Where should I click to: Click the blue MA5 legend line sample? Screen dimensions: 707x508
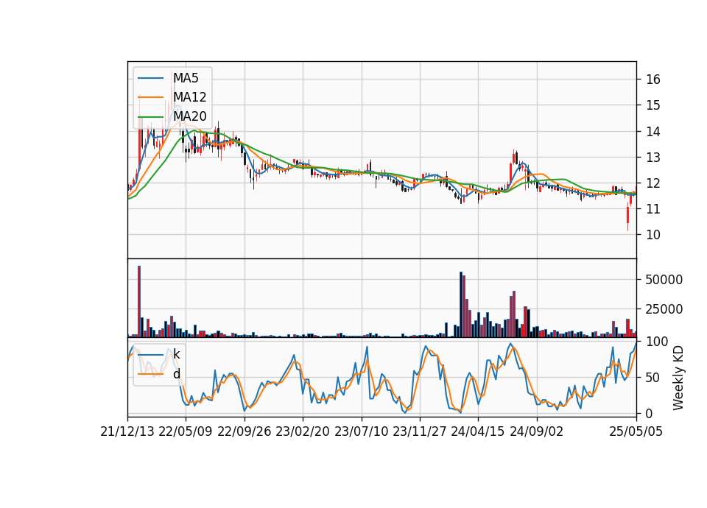click(150, 78)
